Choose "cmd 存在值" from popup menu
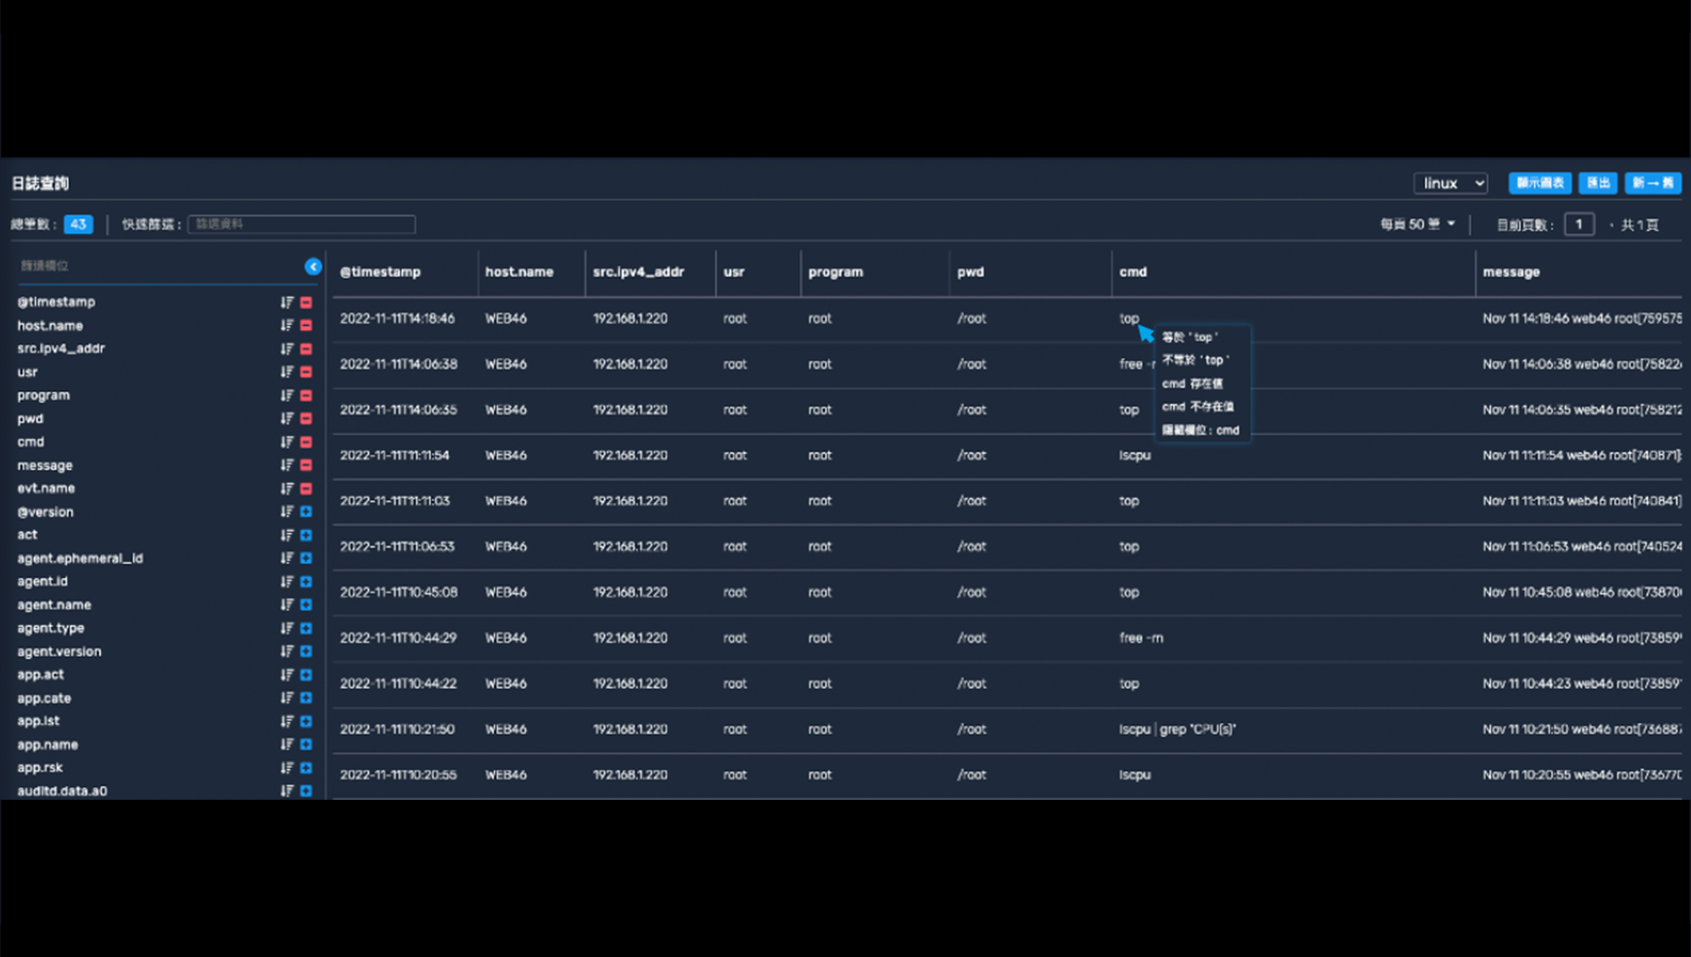 [1192, 383]
